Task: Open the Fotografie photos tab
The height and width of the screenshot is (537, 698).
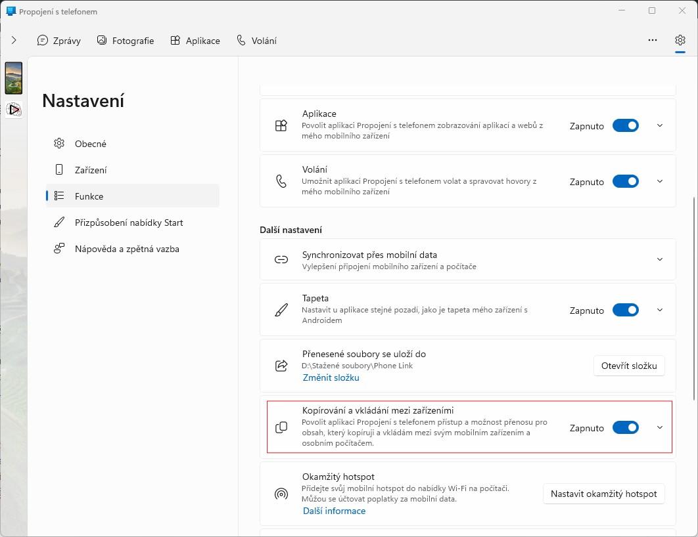Action: point(125,41)
